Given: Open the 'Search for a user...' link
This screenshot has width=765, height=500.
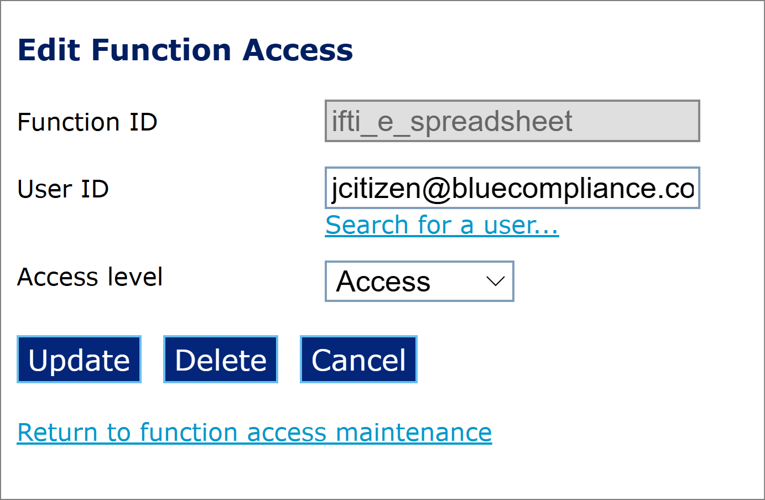Looking at the screenshot, I should coord(442,225).
